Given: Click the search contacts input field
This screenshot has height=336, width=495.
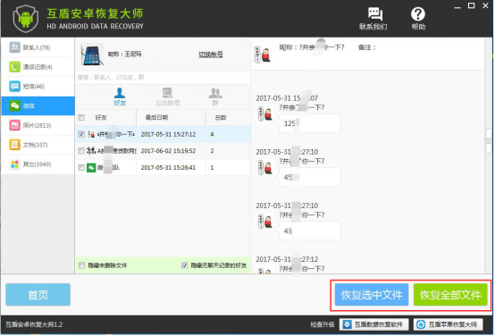Looking at the screenshot, I should [163, 78].
